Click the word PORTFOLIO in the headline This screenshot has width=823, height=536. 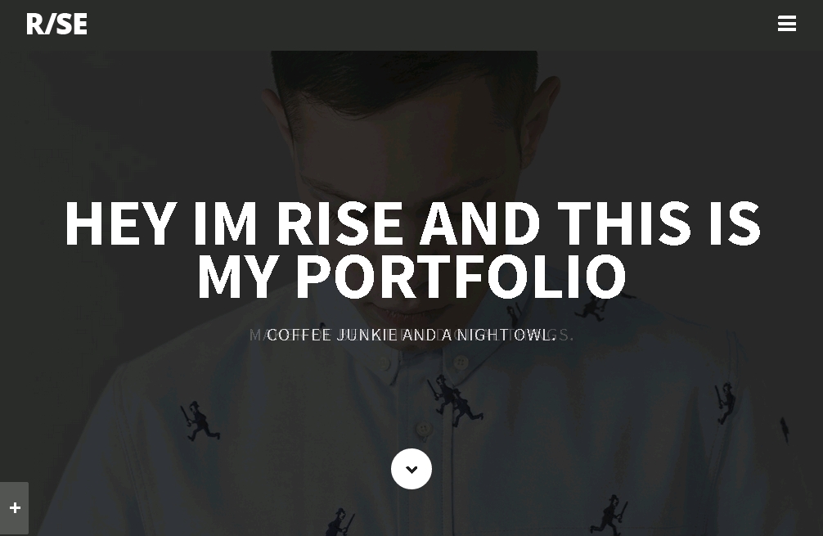coord(461,277)
